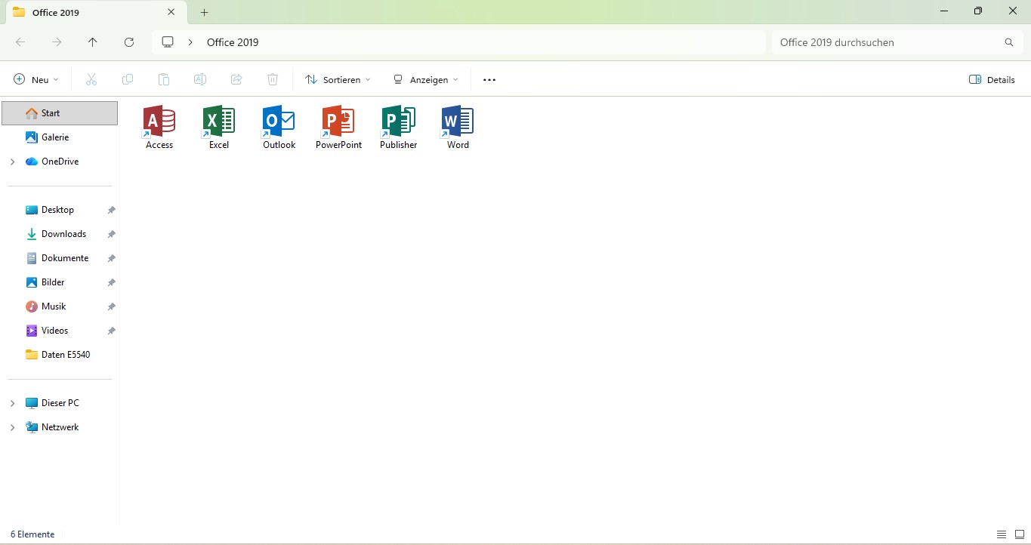Select the Excel shortcut icon
This screenshot has width=1031, height=545.
tap(219, 122)
